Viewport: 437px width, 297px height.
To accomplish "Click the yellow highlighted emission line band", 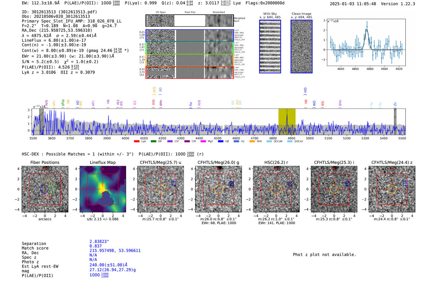I will point(287,122).
